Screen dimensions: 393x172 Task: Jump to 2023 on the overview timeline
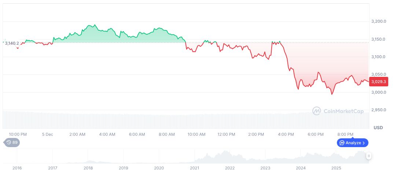point(265,168)
